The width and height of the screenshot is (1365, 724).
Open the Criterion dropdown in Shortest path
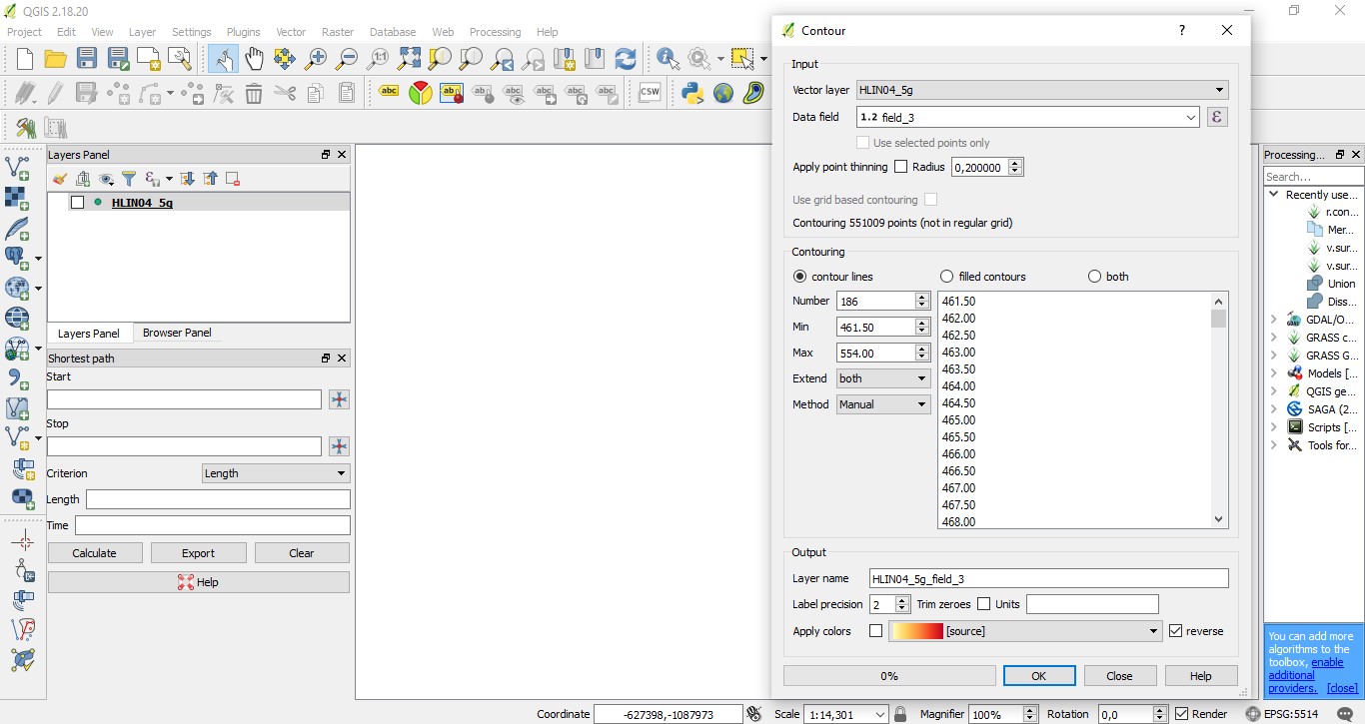pyautogui.click(x=275, y=472)
